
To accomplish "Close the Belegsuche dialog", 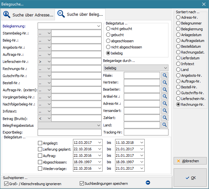I will [x=204, y=4].
